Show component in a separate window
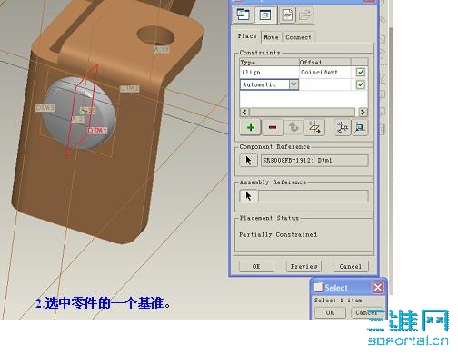 click(243, 15)
